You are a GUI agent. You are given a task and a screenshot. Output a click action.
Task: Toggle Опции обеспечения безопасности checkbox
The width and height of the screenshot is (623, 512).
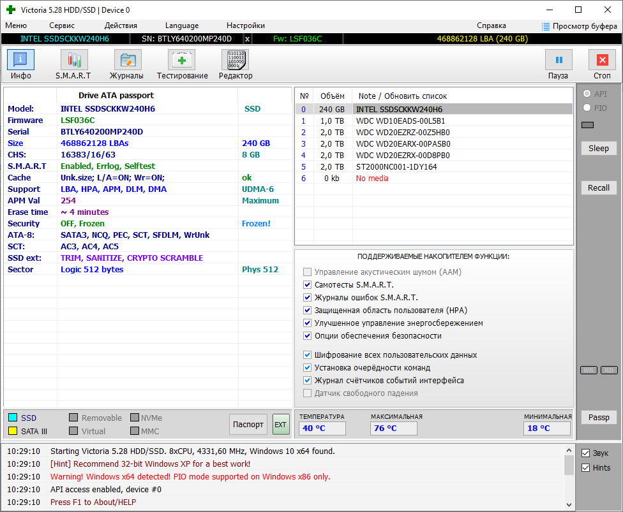(307, 336)
